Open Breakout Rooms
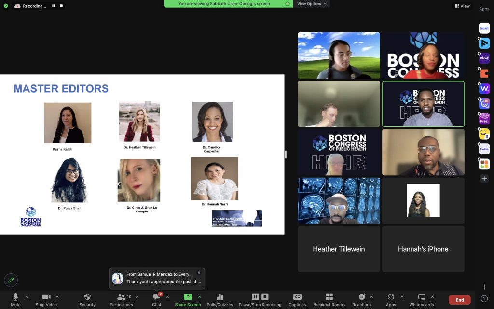 [x=329, y=299]
